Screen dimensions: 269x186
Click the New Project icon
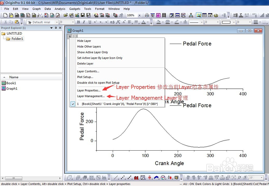click(5, 15)
